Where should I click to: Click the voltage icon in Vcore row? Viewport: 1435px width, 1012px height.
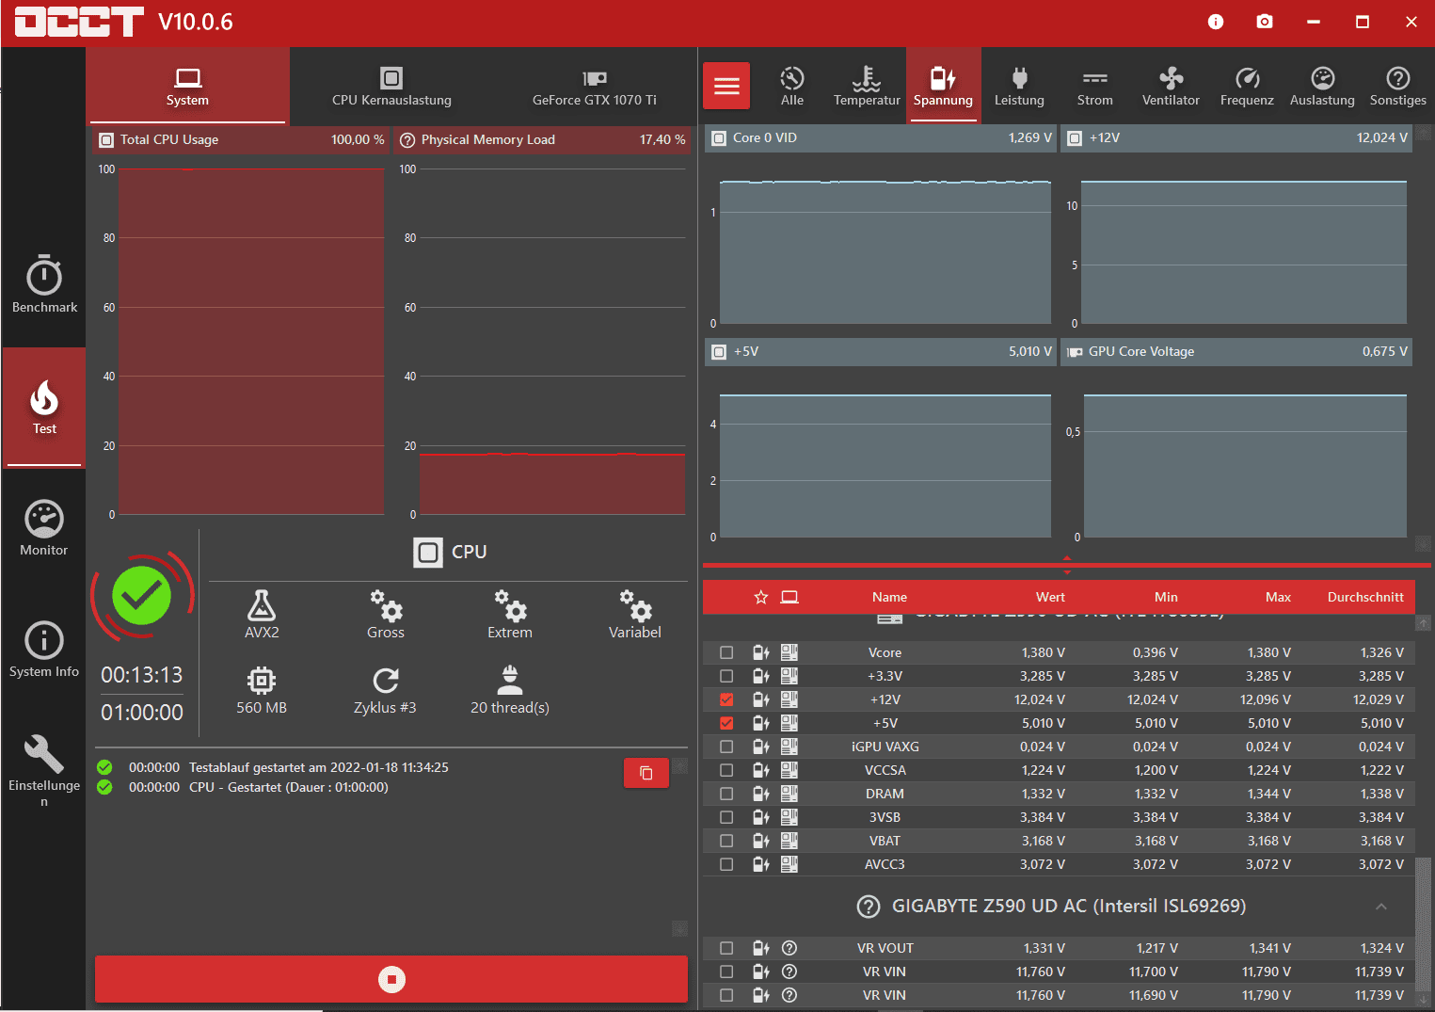[x=761, y=652]
